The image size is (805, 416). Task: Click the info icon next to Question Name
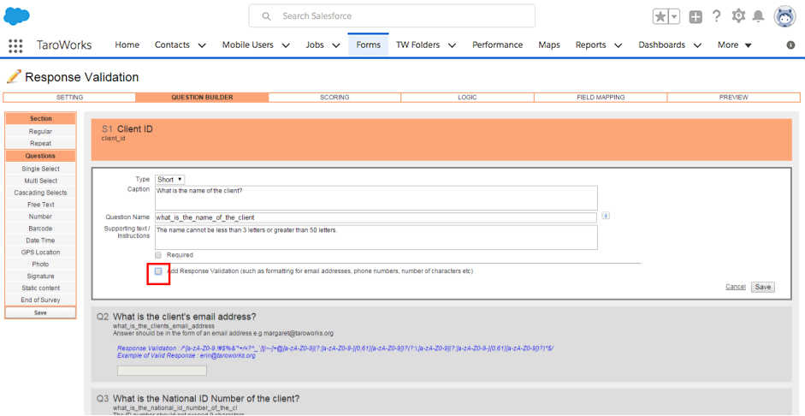[606, 216]
